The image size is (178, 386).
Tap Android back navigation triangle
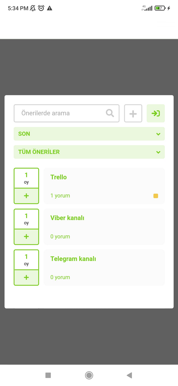click(x=129, y=375)
